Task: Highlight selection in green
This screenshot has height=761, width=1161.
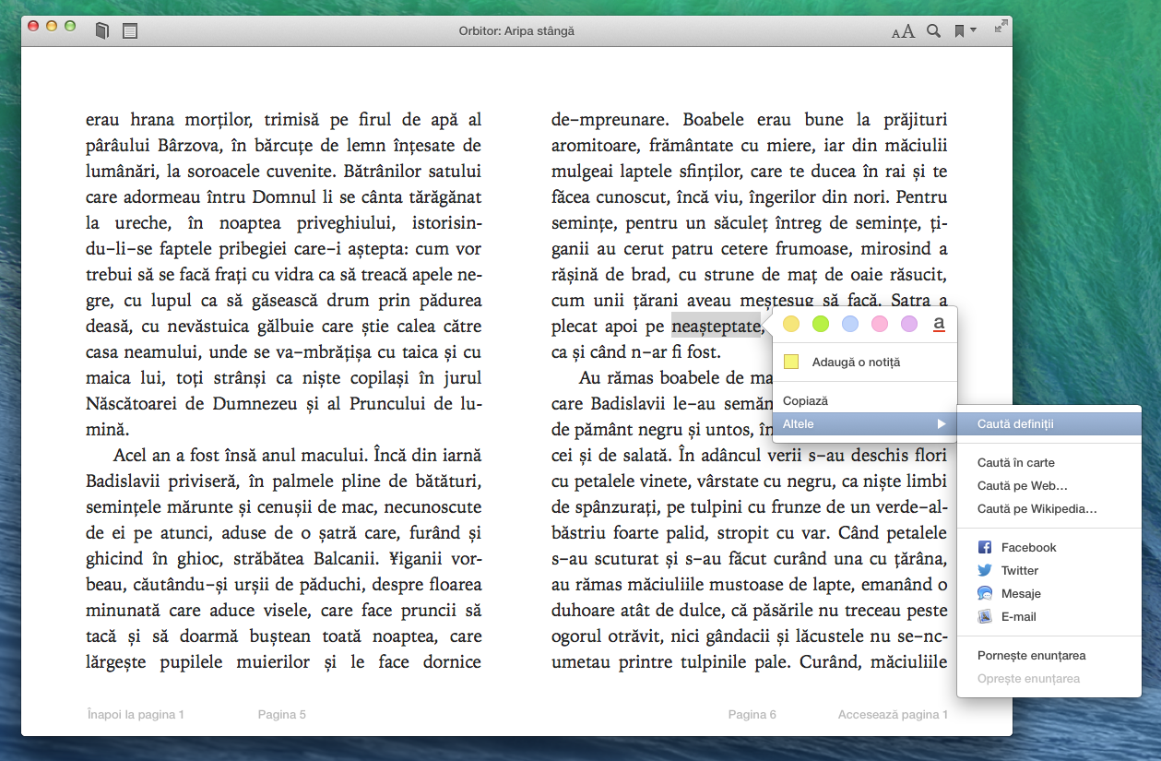Action: 821,324
